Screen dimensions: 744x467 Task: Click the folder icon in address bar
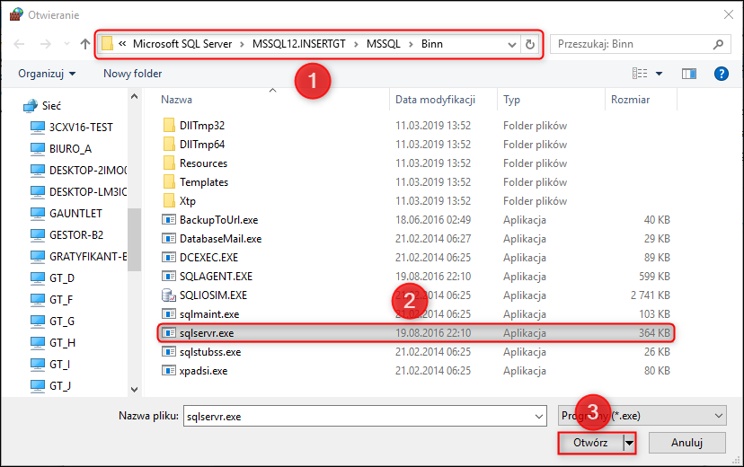pos(107,44)
